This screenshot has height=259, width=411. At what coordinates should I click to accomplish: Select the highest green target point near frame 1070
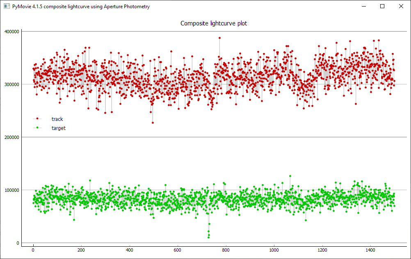(x=290, y=176)
